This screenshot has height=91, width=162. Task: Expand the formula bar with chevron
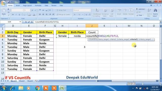click(161, 22)
